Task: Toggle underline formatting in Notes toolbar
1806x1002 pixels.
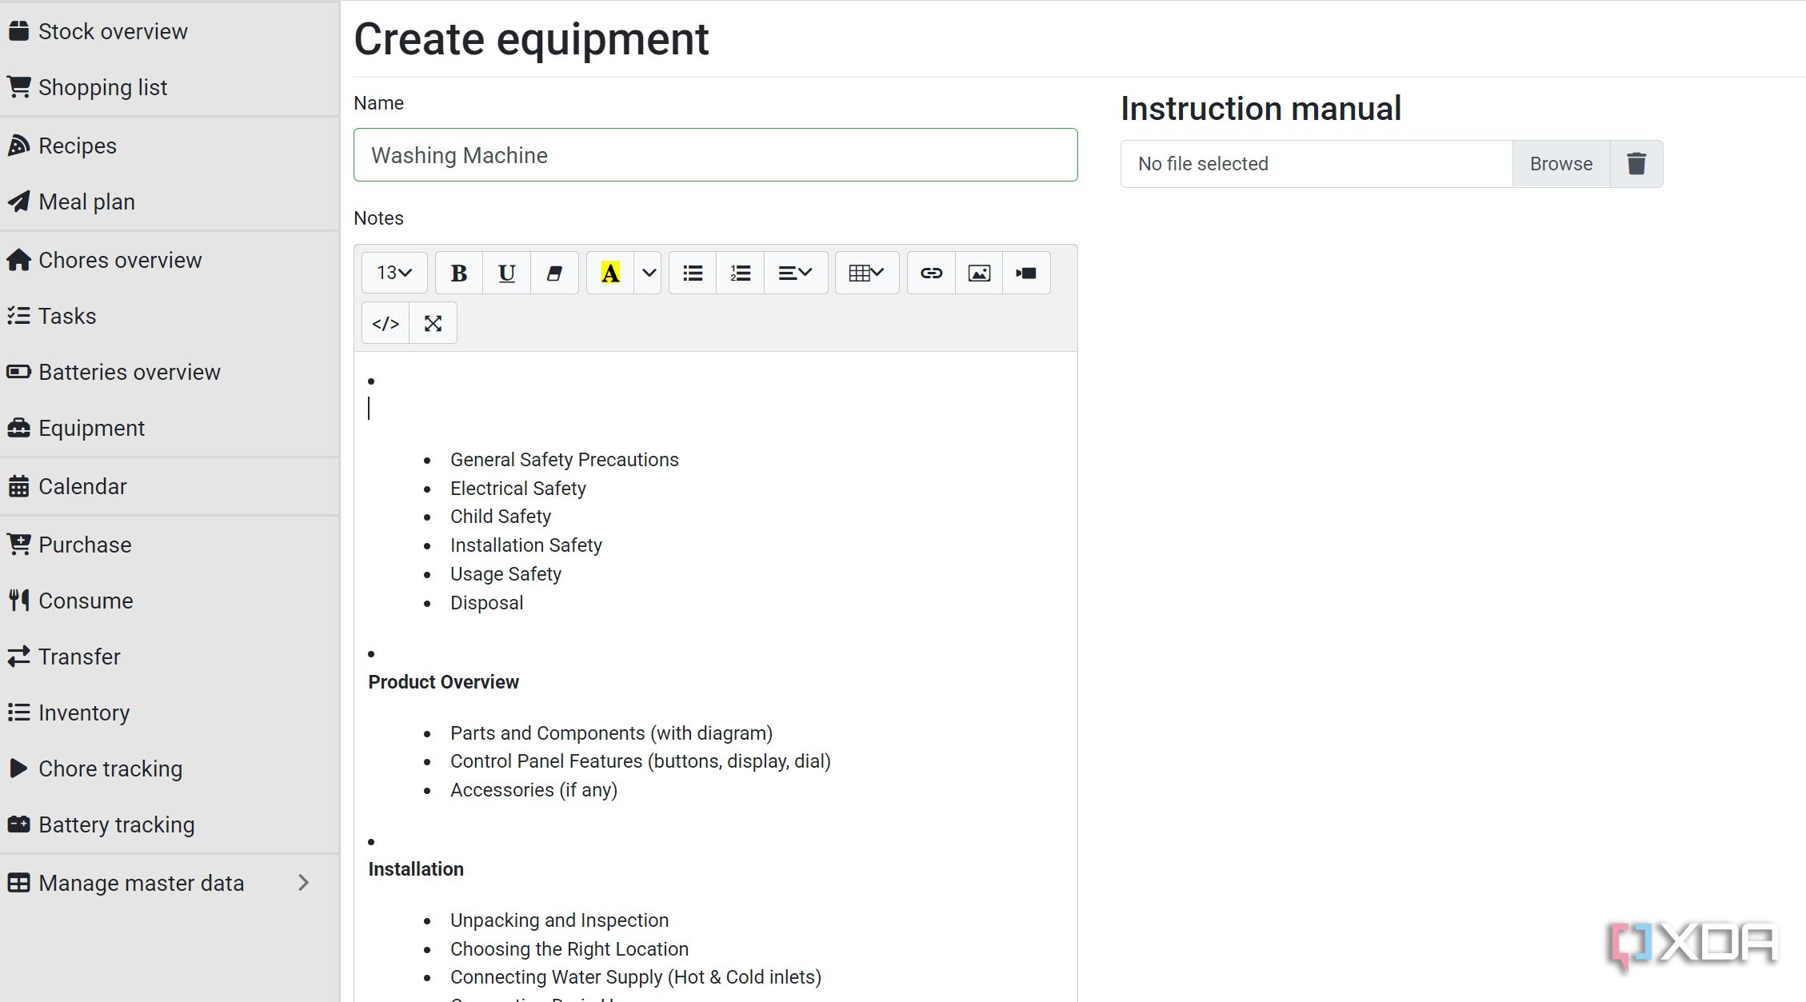Action: pyautogui.click(x=506, y=273)
